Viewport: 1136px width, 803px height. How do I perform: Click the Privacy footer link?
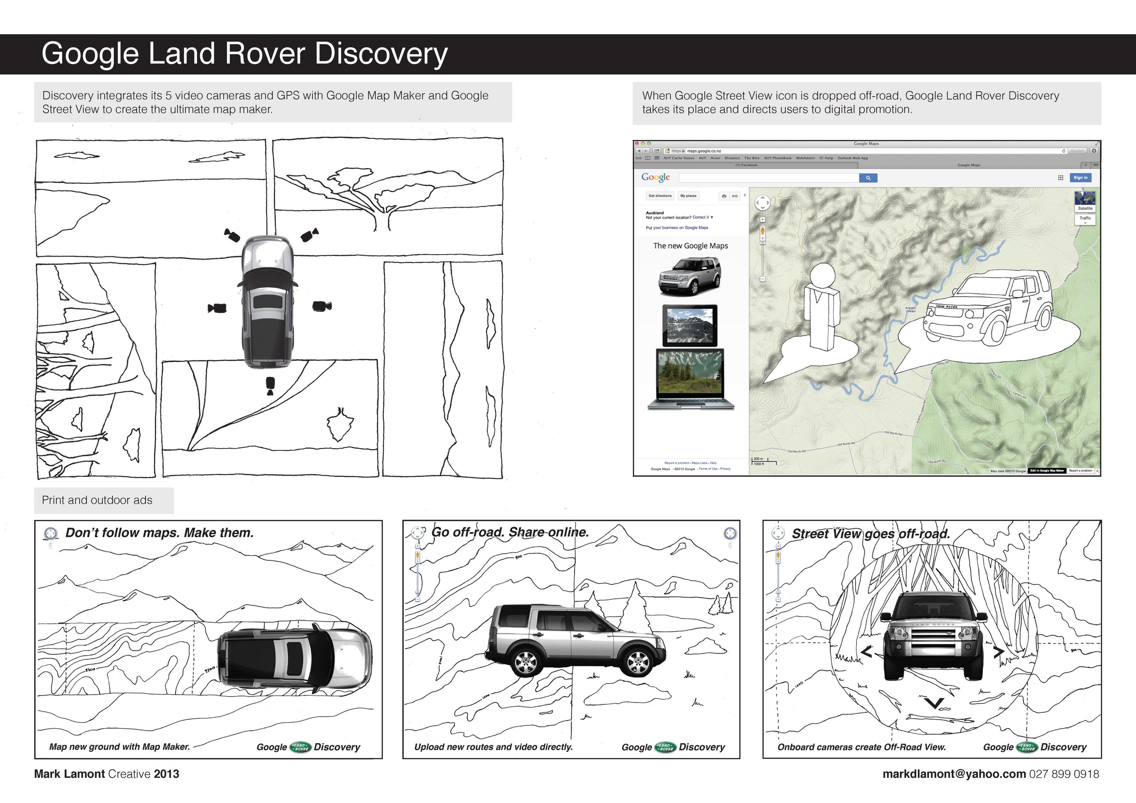(x=726, y=469)
